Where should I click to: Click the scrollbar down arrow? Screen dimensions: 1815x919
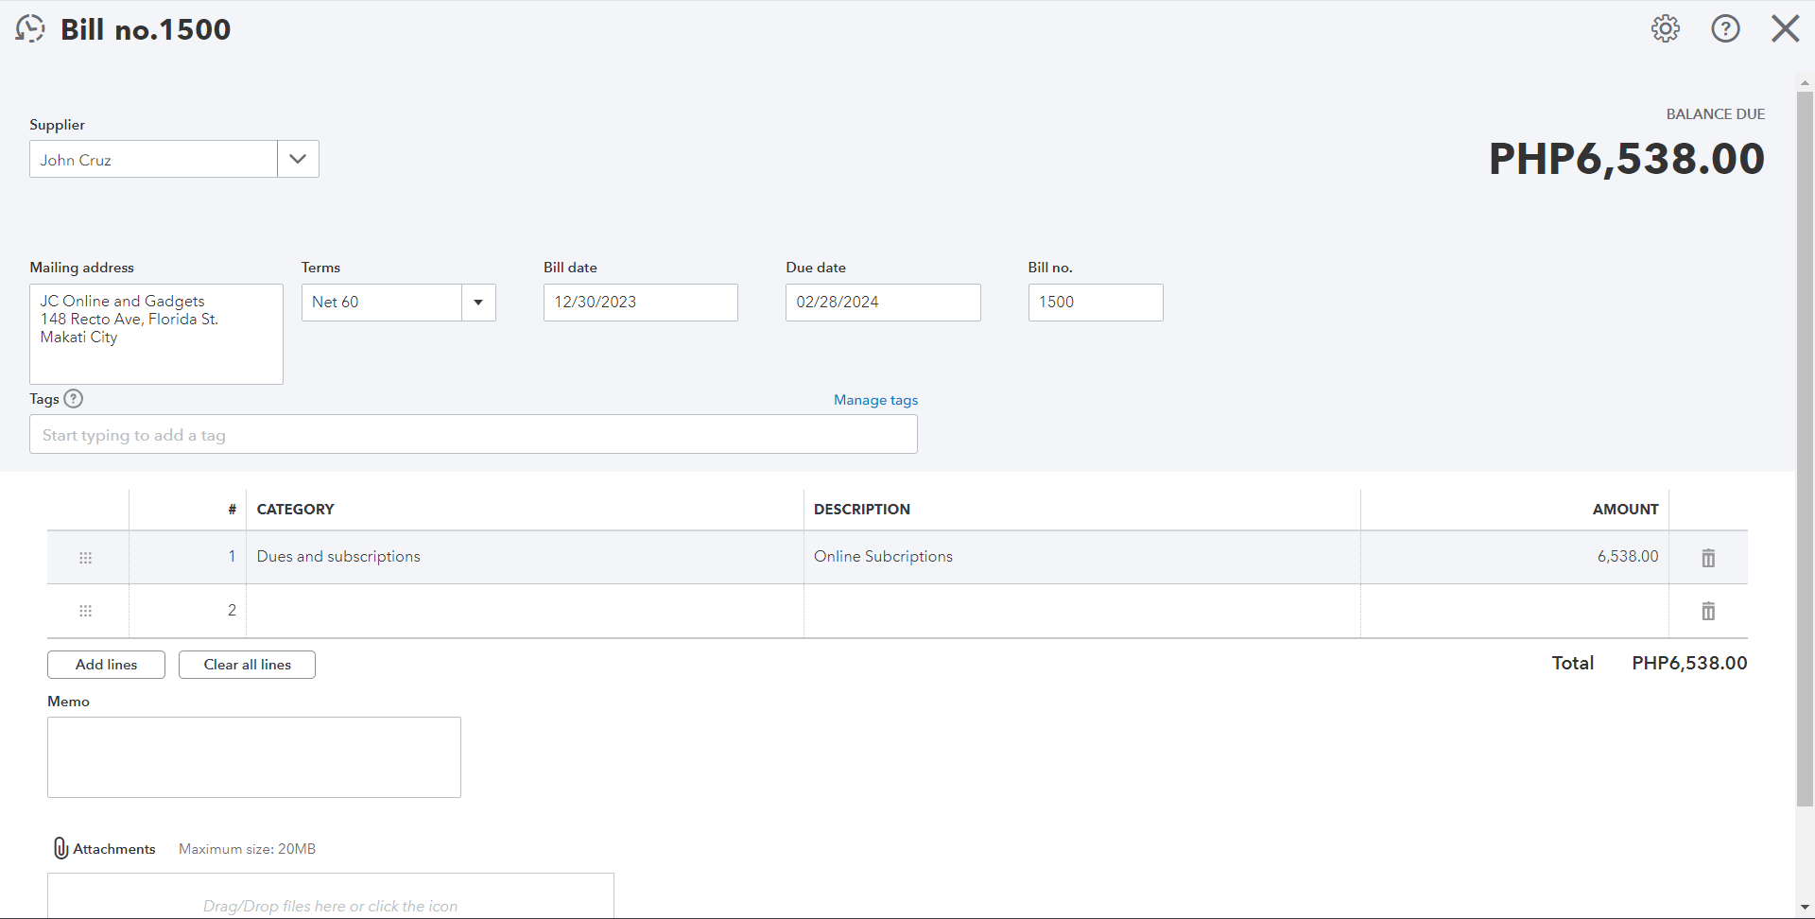(x=1805, y=909)
